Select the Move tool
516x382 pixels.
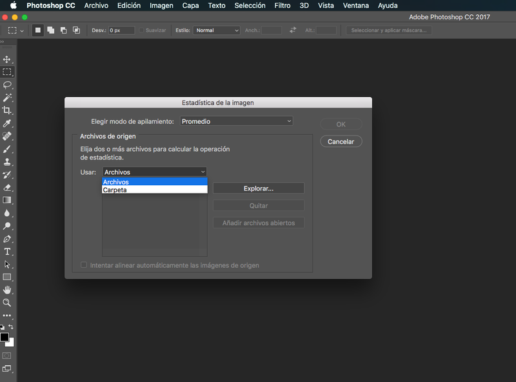(x=7, y=59)
